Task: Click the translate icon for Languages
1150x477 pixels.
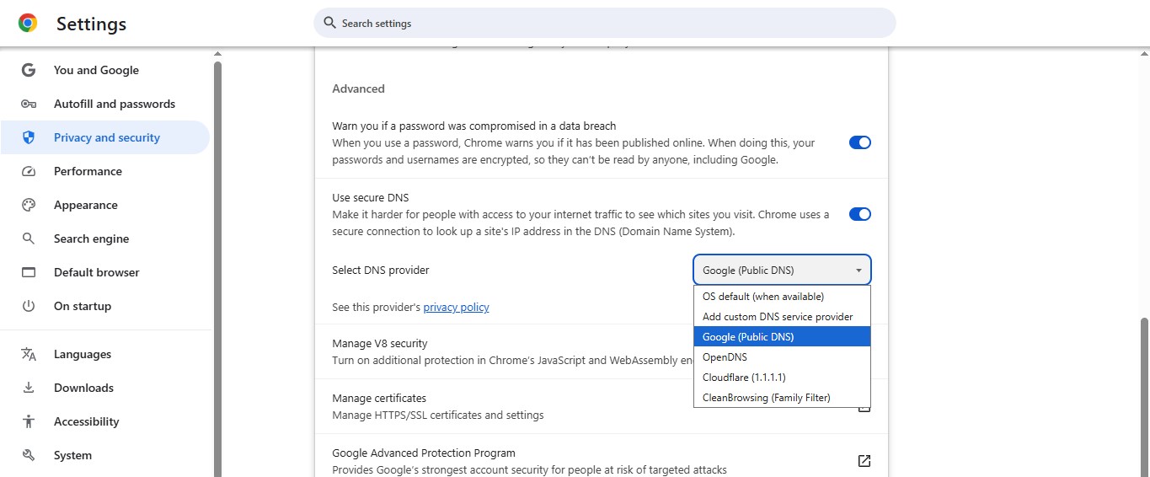Action: coord(29,354)
